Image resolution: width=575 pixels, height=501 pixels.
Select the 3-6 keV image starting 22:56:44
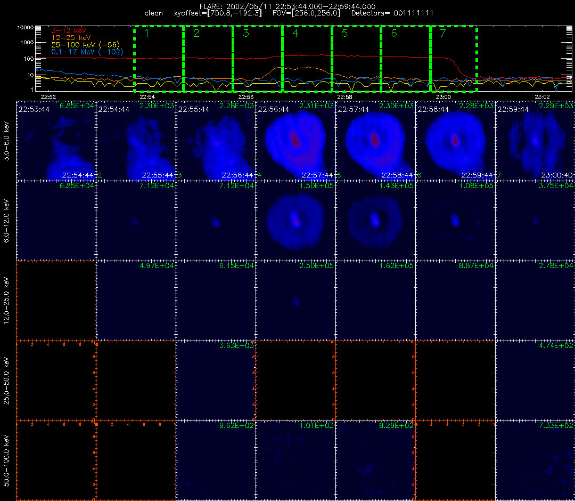tap(296, 141)
